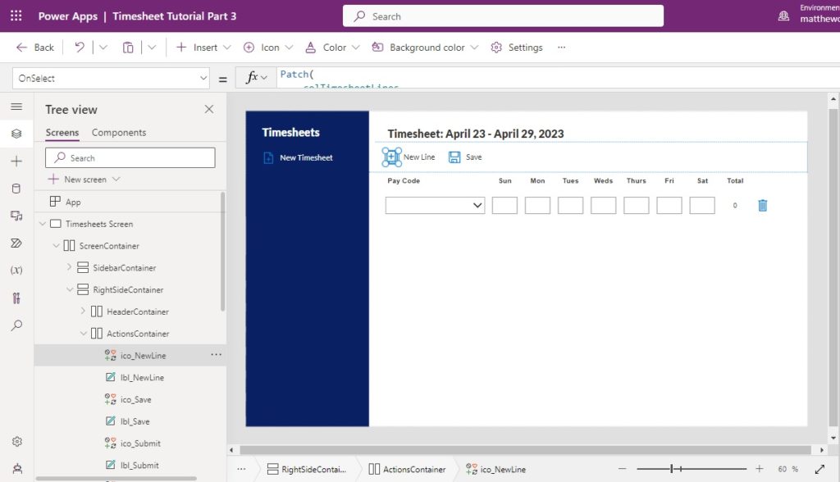Open the Data sources panel icon
840x482 pixels.
pyautogui.click(x=16, y=188)
